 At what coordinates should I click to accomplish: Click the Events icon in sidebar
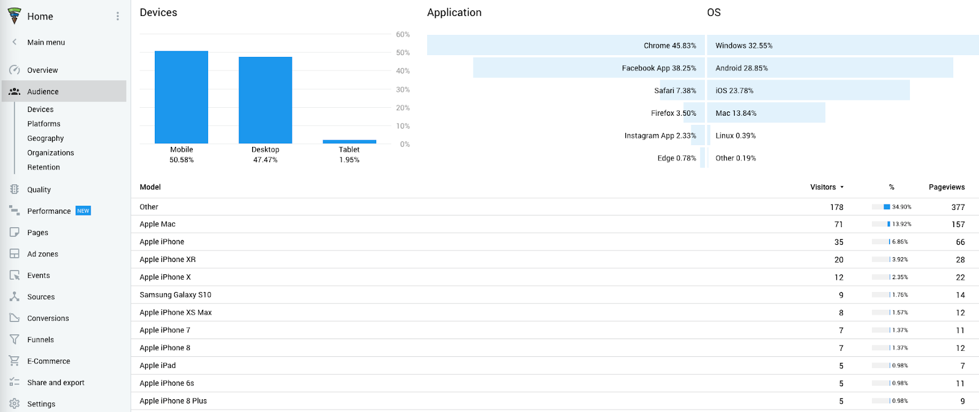point(14,275)
